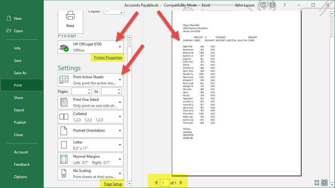Go to next page arrow in preview
This screenshot has width=335, height=188.
coord(181,183)
